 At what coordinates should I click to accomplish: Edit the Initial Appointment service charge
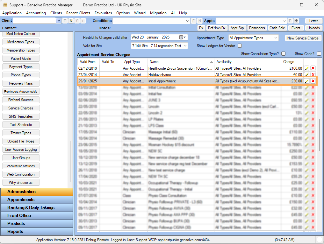306,81
